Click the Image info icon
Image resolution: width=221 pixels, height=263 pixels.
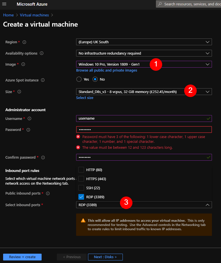tap(23, 64)
